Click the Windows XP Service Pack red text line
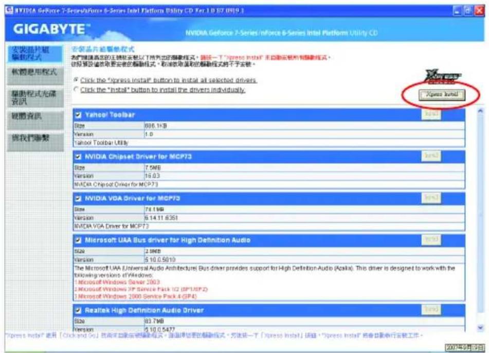Image resolution: width=489 pixels, height=353 pixels. pyautogui.click(x=141, y=289)
